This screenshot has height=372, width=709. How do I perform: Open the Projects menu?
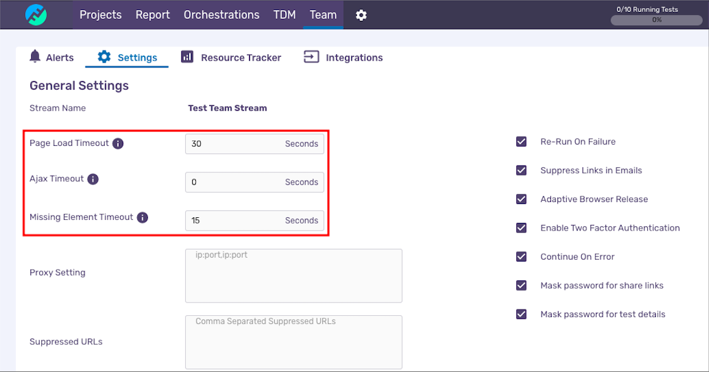click(100, 15)
